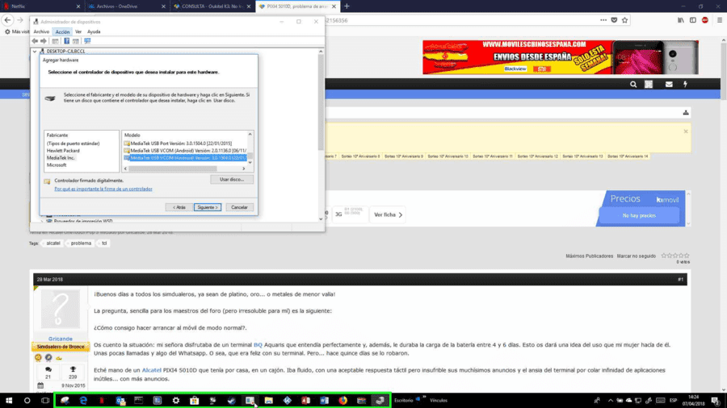Open the Acción menu
Screen dimensions: 727x408
coord(62,31)
